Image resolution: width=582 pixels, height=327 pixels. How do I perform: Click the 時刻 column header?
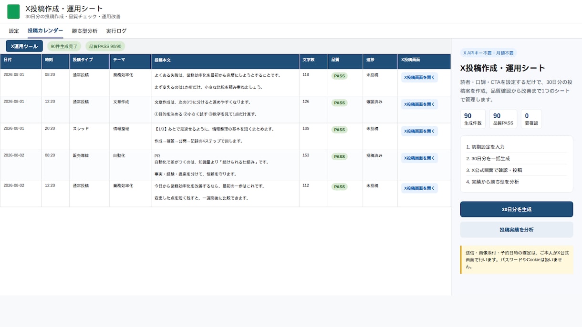[55, 61]
